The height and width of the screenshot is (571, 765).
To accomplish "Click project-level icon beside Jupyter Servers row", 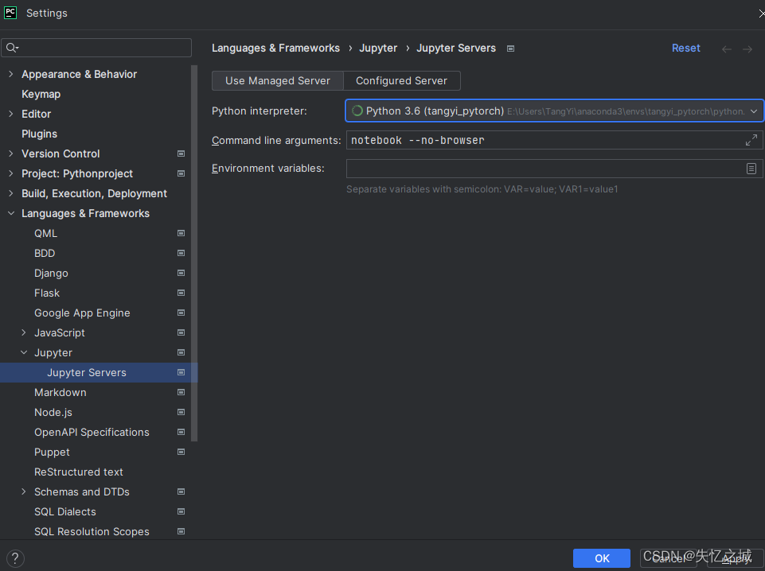I will point(181,373).
